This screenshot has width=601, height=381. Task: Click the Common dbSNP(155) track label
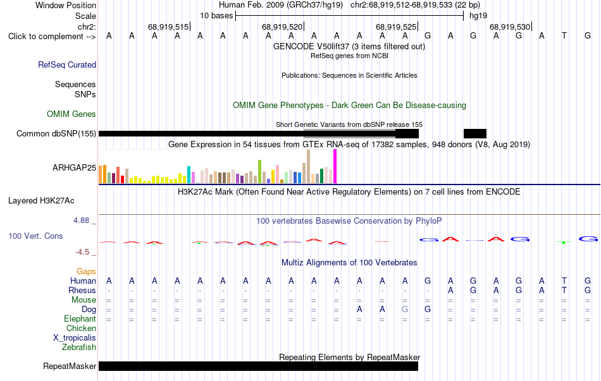tap(56, 134)
